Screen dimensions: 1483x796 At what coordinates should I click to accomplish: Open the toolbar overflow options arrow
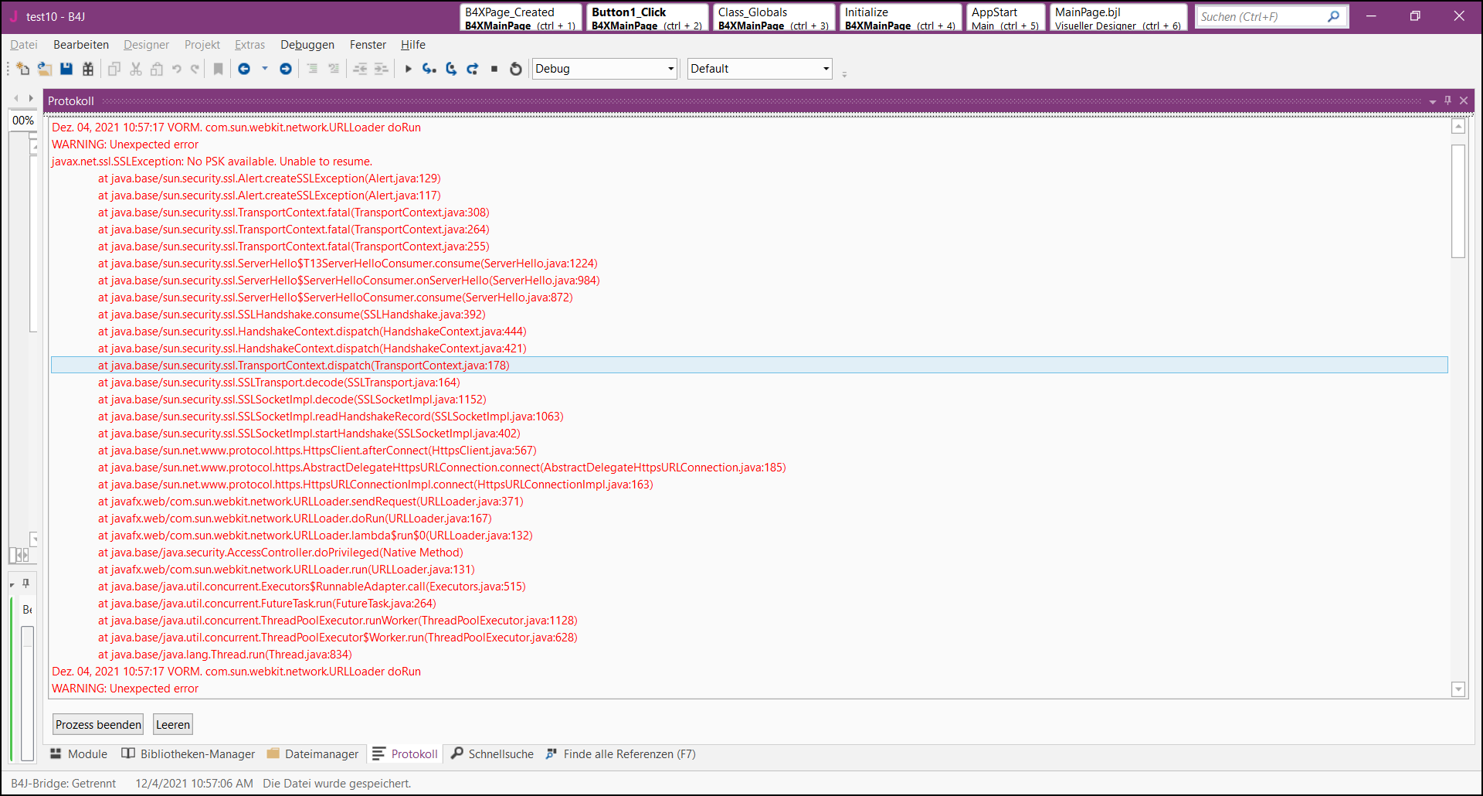(844, 74)
